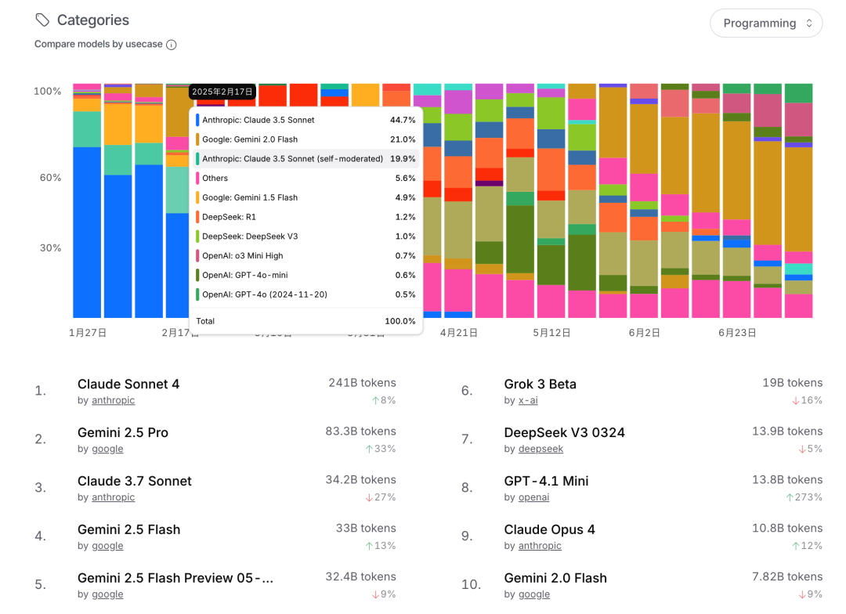846x614 pixels.
Task: Click the 6月23日 axis date label
Action: (737, 333)
